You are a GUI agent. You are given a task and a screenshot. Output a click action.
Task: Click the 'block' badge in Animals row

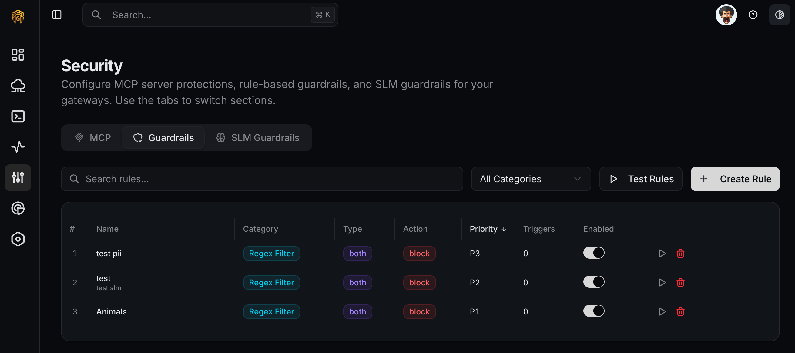(419, 311)
